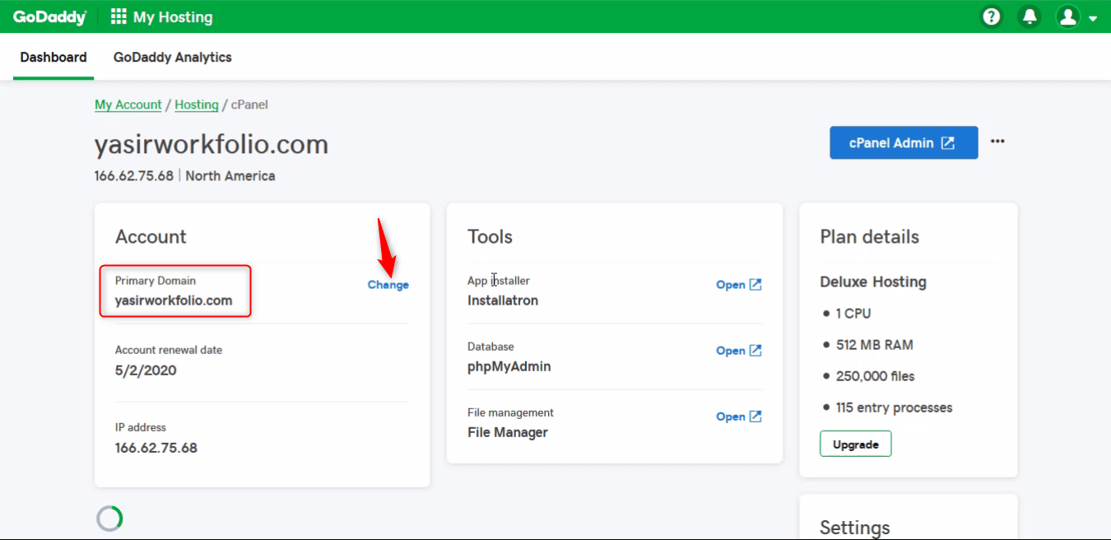Select the yasirworkfolio.com primary domain text
Image resolution: width=1111 pixels, height=540 pixels.
174,300
